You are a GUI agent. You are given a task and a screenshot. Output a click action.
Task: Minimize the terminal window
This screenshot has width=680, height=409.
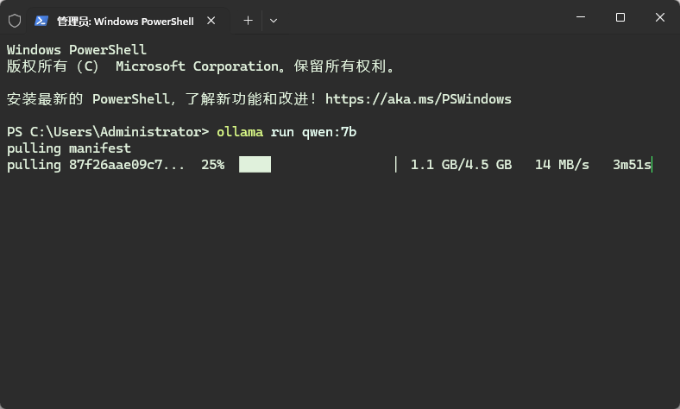pyautogui.click(x=579, y=17)
